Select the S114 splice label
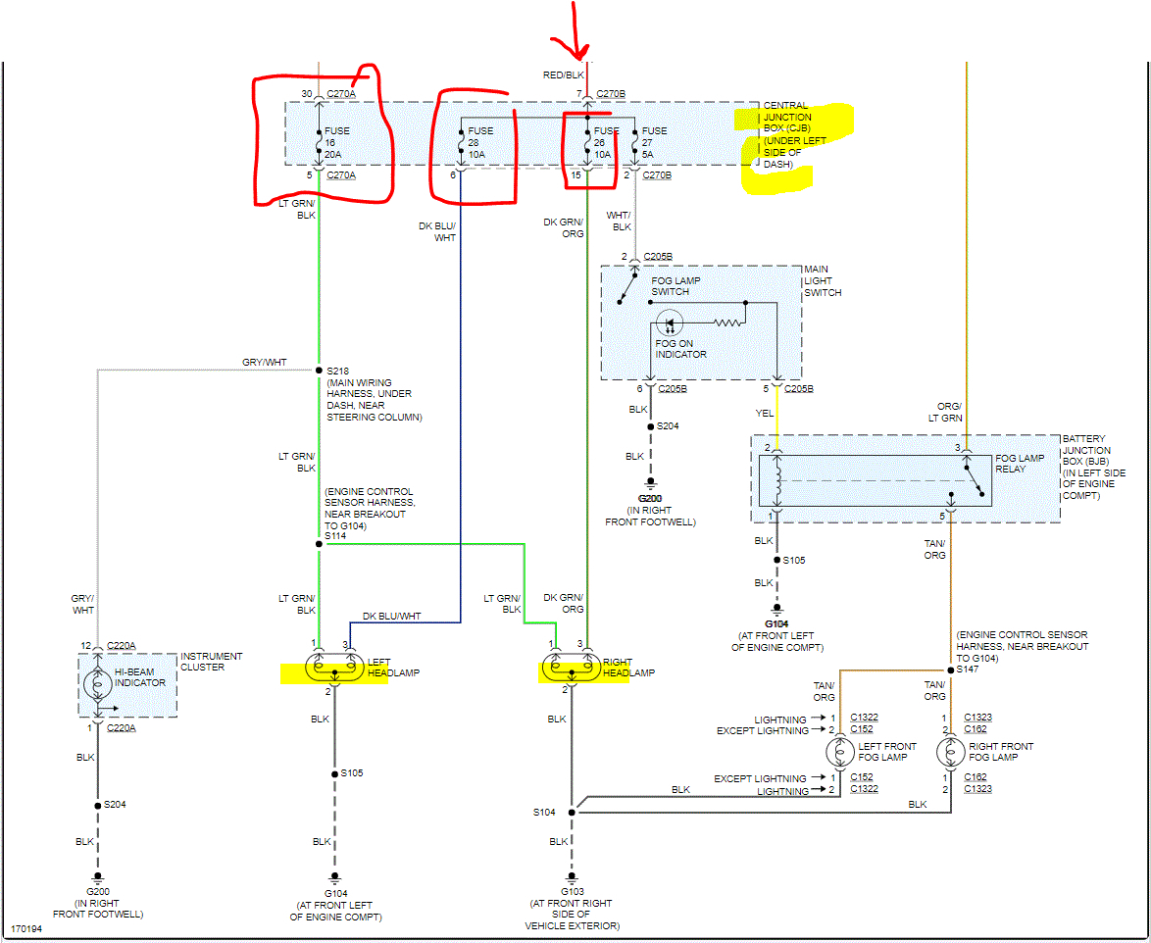Image resolution: width=1151 pixels, height=943 pixels. (335, 536)
